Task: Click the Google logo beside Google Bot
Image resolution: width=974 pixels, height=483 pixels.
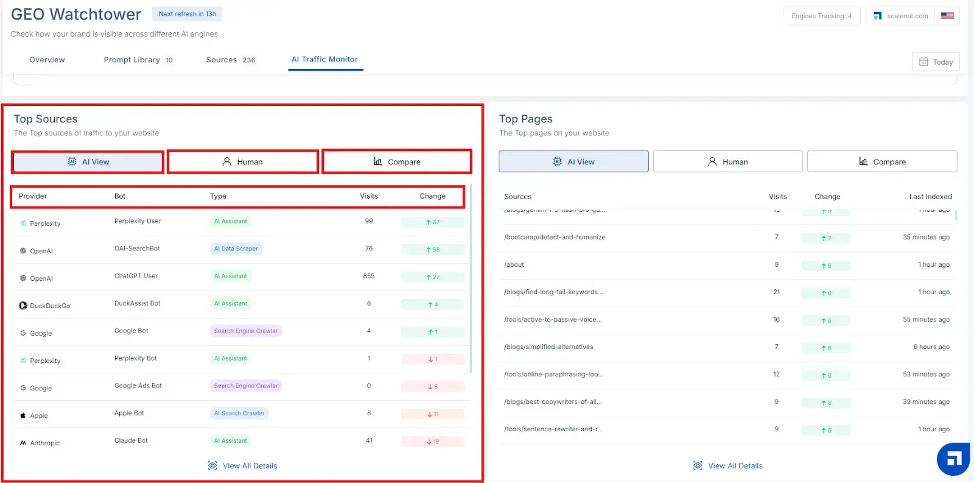Action: coord(23,333)
